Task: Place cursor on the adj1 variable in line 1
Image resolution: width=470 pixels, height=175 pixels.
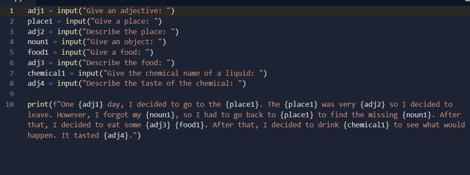Action: click(36, 11)
